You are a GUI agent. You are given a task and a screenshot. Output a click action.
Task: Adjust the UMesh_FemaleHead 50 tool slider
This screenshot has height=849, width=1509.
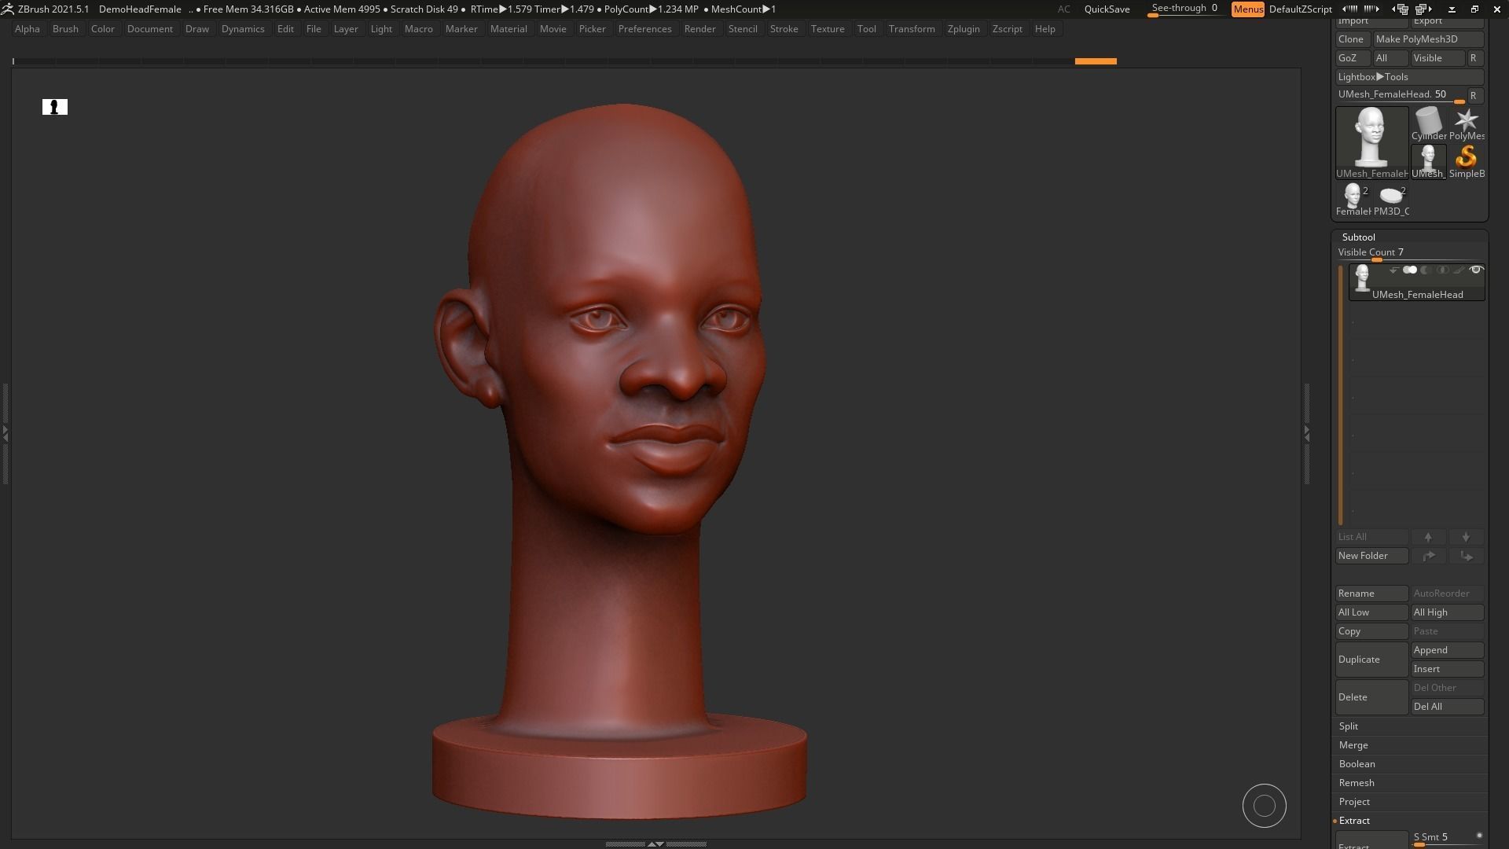1401,95
